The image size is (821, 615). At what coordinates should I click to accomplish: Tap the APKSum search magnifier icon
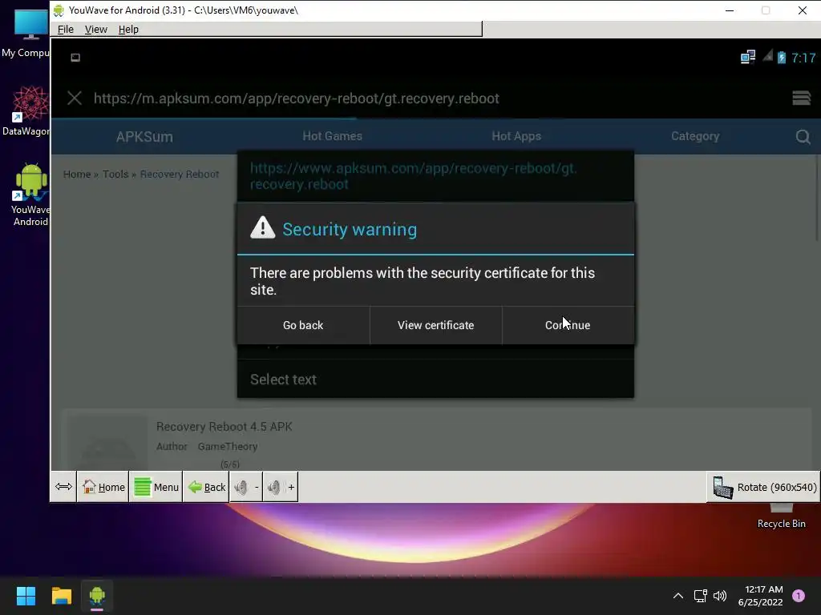803,137
